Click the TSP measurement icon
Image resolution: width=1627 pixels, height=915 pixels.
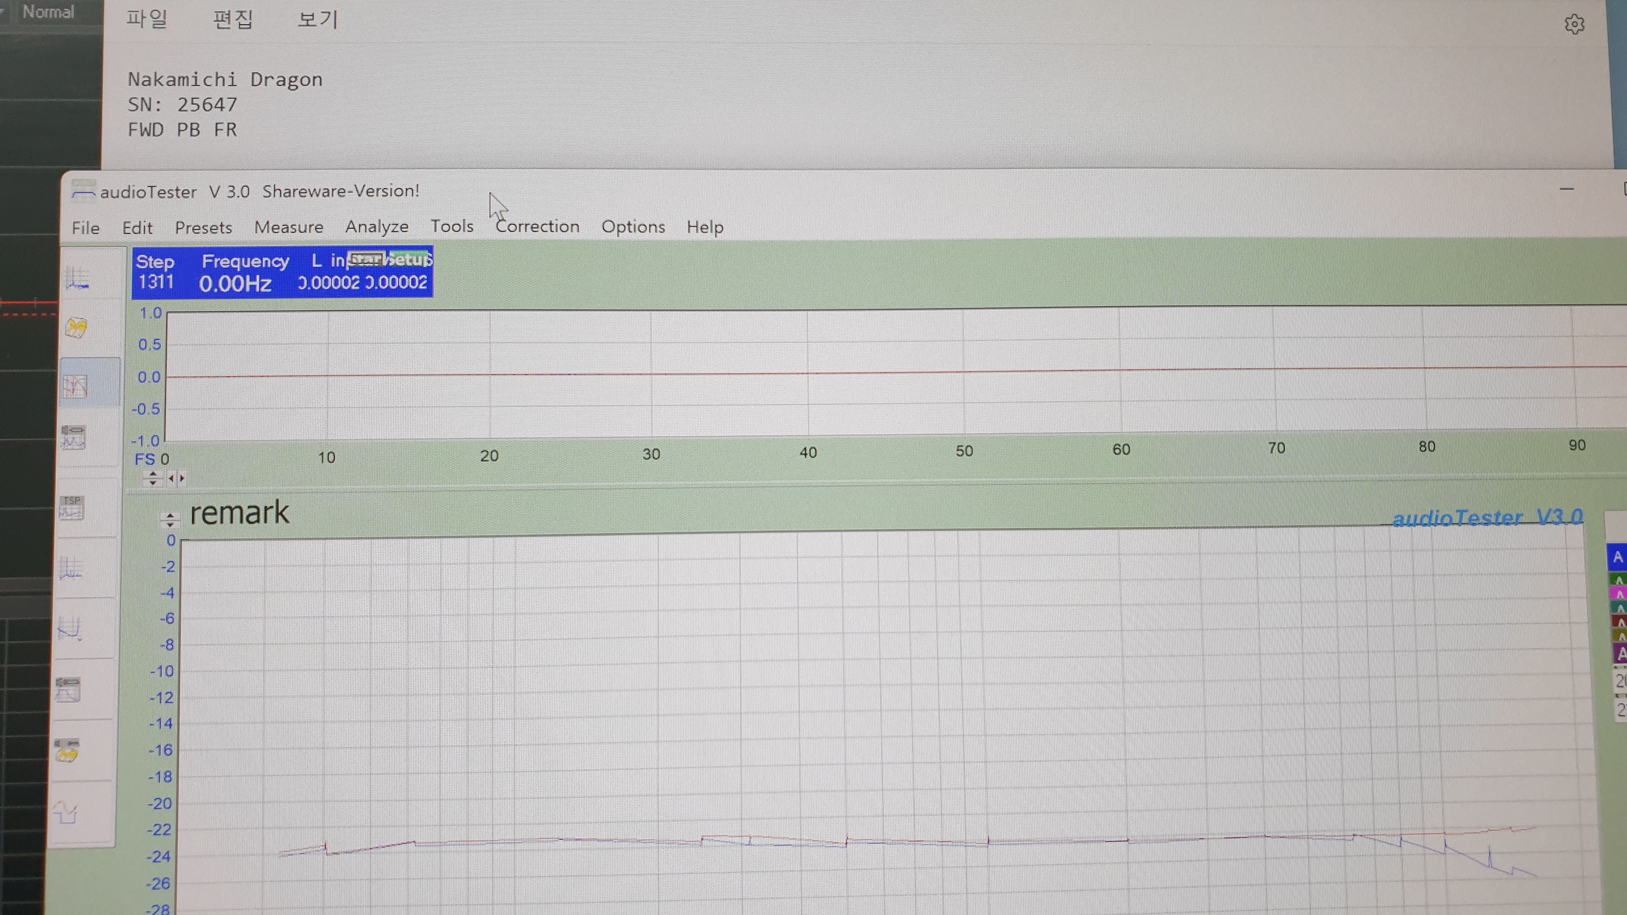[71, 508]
